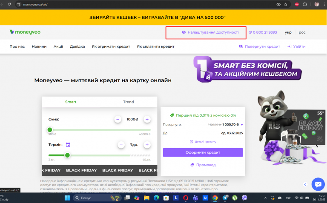Open site information icon in address bar

pos(19,4)
